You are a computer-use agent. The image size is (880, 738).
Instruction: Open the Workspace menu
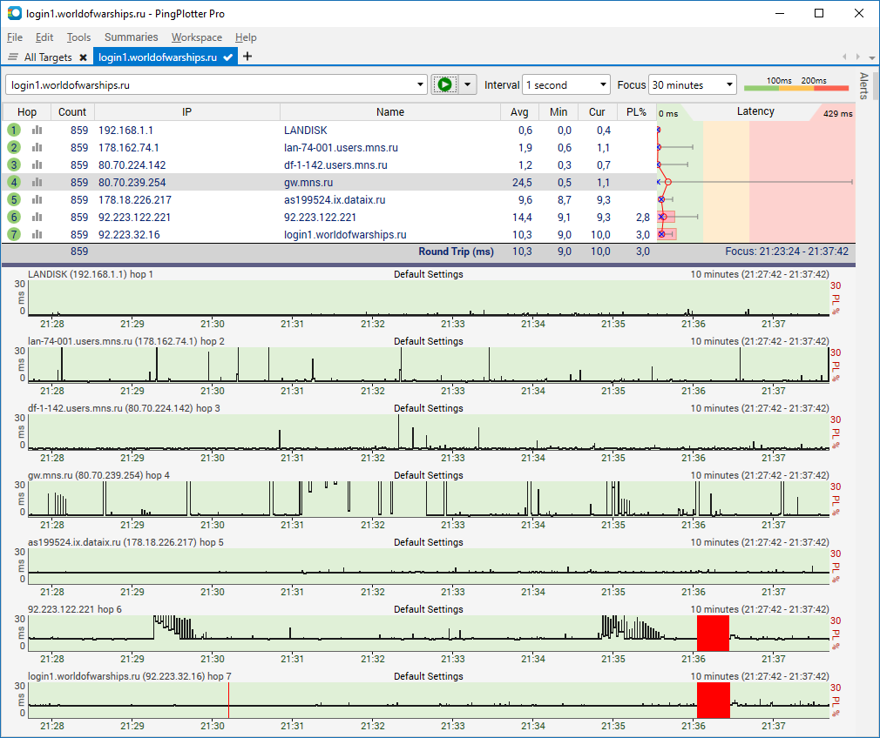pos(197,37)
